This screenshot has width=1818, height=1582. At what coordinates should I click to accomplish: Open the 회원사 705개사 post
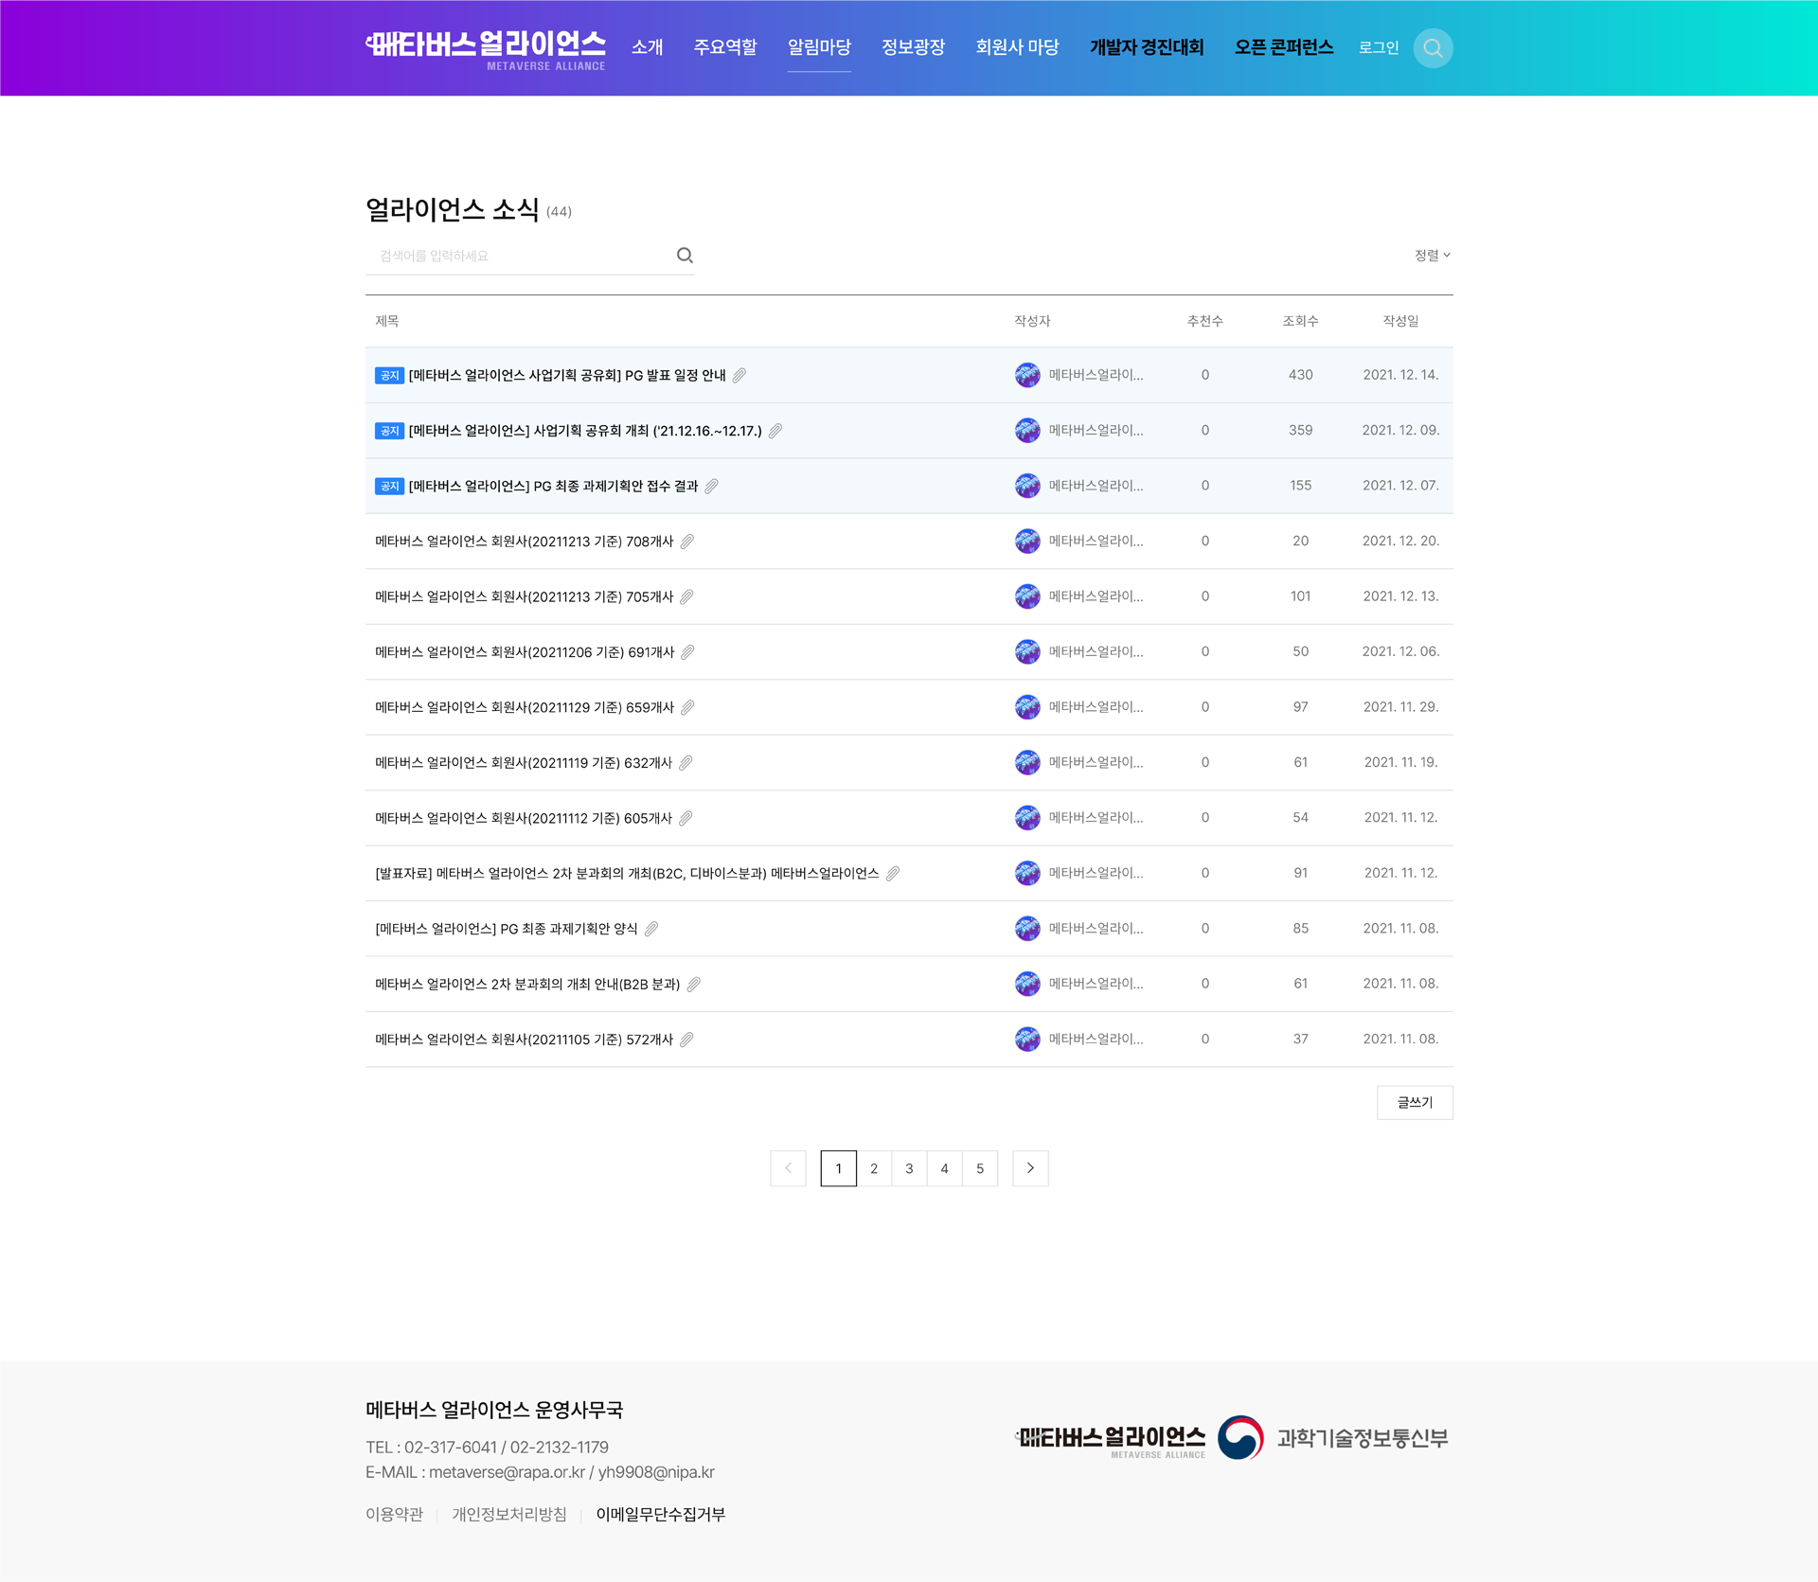coord(524,597)
